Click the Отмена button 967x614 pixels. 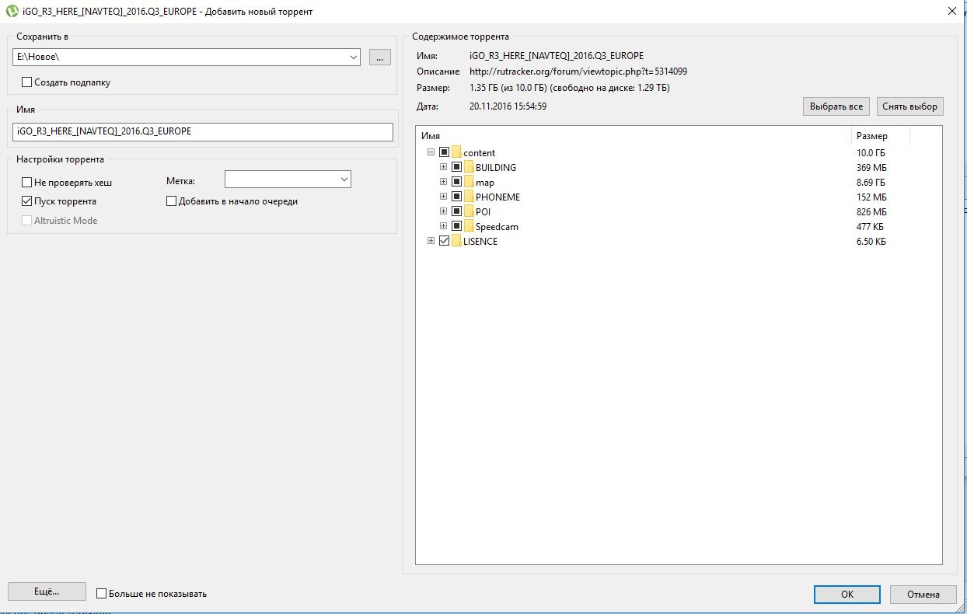pos(923,594)
